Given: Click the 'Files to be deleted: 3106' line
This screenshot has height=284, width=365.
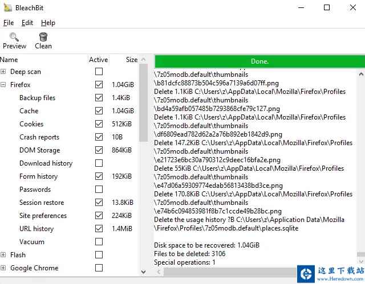Looking at the screenshot, I should [190, 254].
